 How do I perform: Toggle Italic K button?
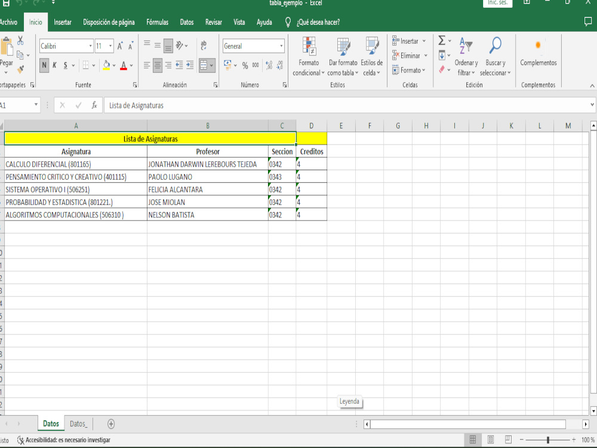(x=54, y=65)
